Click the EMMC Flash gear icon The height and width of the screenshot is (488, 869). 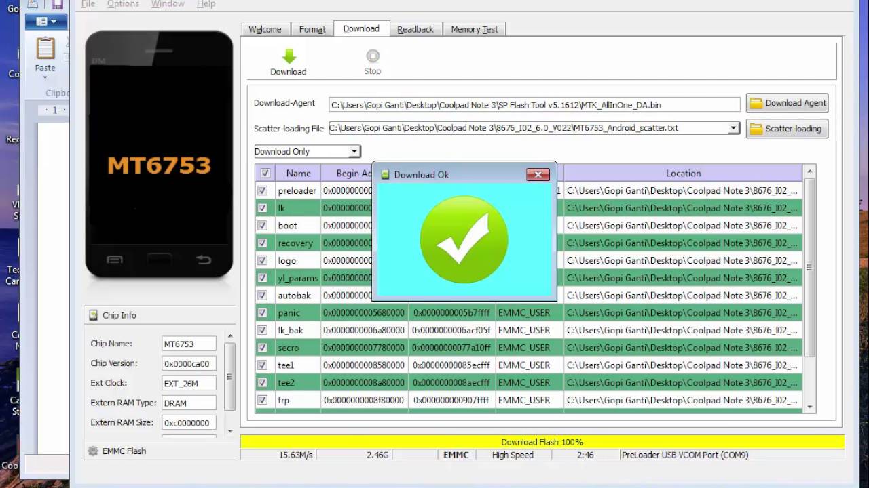coord(94,451)
